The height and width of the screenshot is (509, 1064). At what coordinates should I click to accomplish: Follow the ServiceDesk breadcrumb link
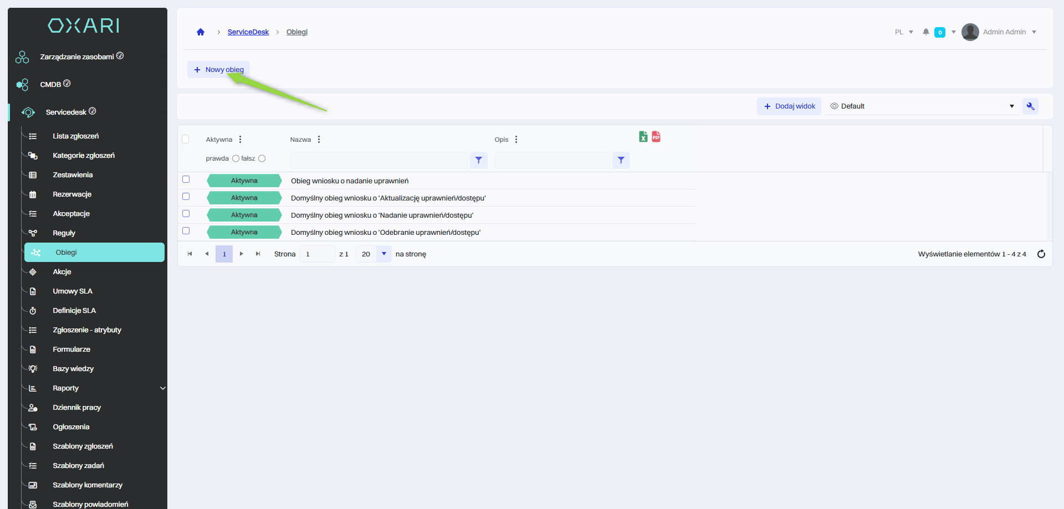[x=248, y=32]
